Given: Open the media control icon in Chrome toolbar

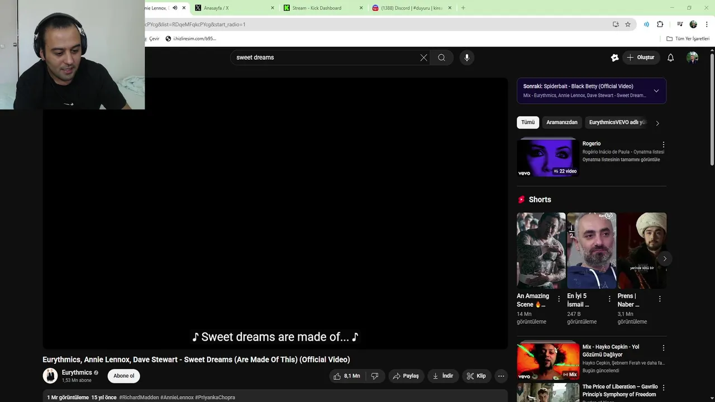Looking at the screenshot, I should click(680, 24).
